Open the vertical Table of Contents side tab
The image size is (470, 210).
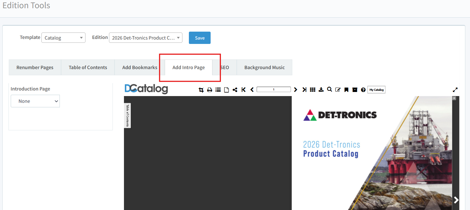coord(127,115)
